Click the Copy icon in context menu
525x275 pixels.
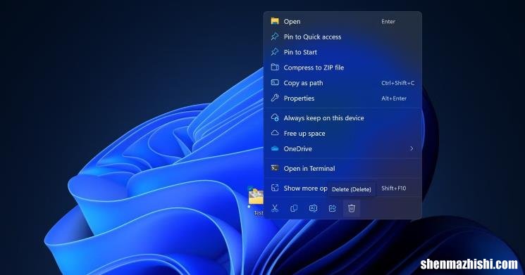coord(294,208)
